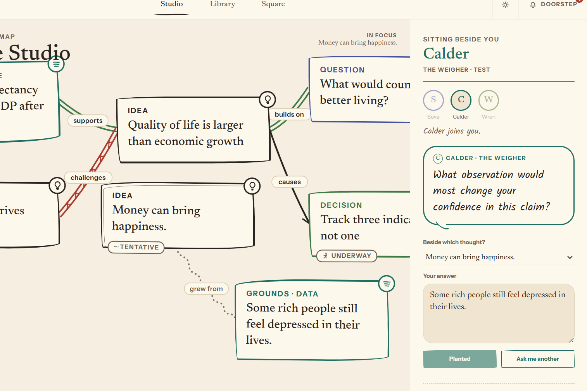This screenshot has width=587, height=391.
Task: Switch to the Square tab
Action: (x=273, y=4)
